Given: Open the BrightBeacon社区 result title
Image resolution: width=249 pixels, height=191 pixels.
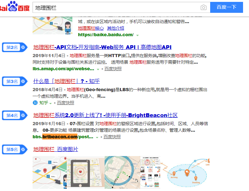Looking at the screenshot, I should pos(105,115).
